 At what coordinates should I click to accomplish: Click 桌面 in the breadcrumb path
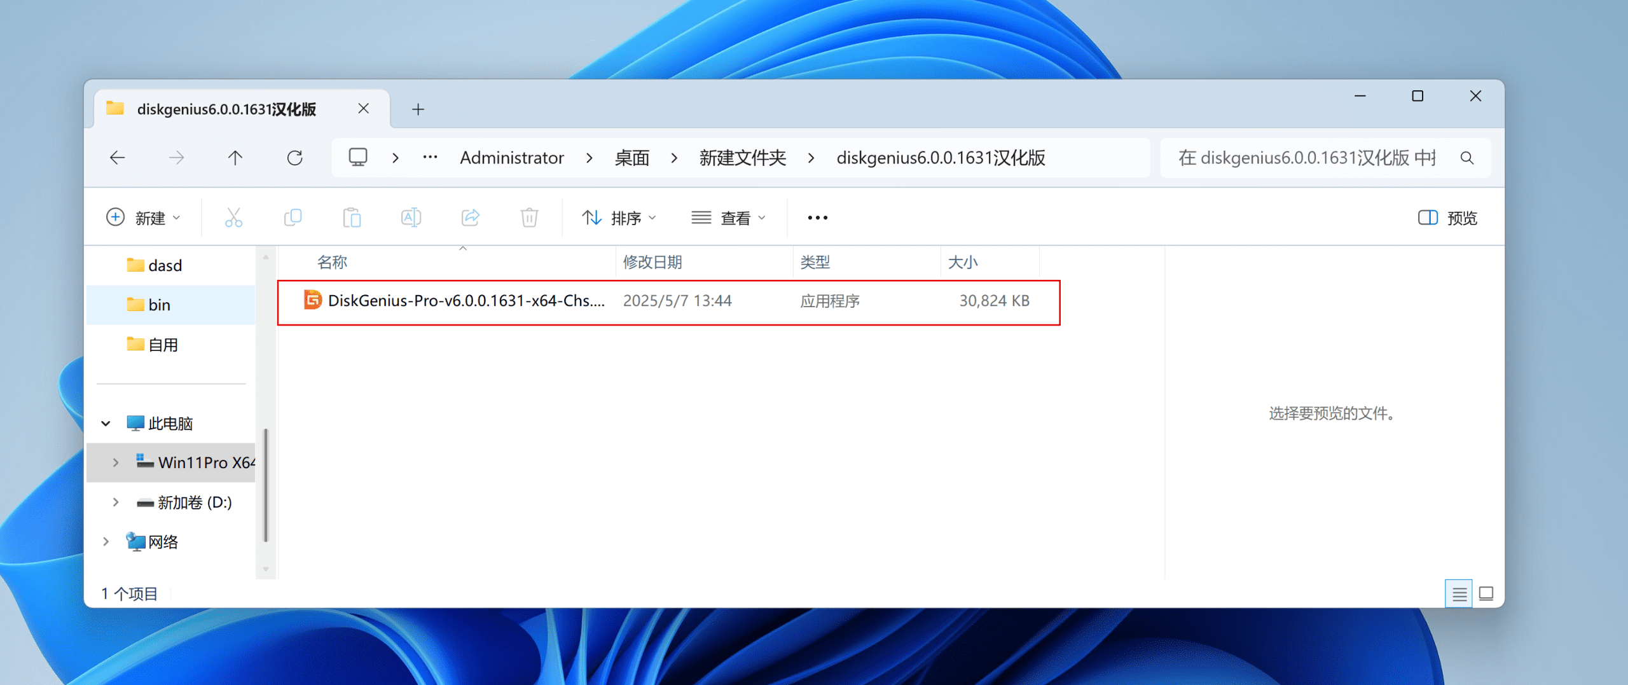pyautogui.click(x=631, y=158)
